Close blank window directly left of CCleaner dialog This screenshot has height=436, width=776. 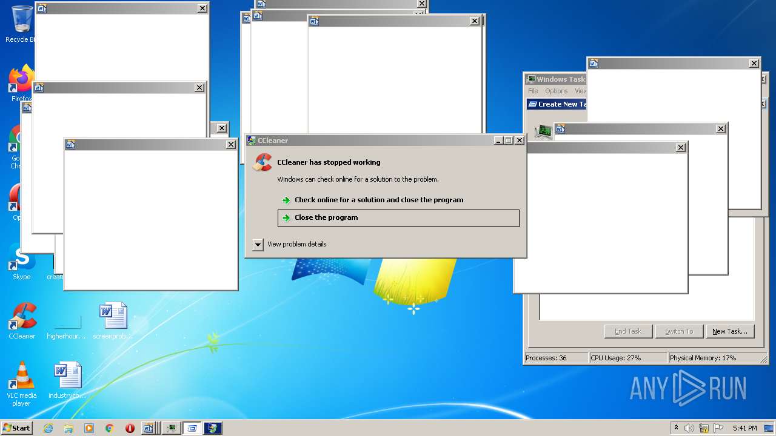point(231,145)
